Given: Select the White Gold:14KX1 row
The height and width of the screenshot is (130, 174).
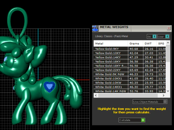Looking at the screenshot, I should [130, 87].
